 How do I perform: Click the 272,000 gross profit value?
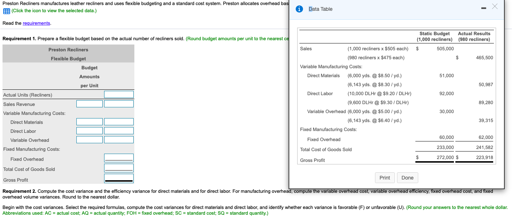445,157
